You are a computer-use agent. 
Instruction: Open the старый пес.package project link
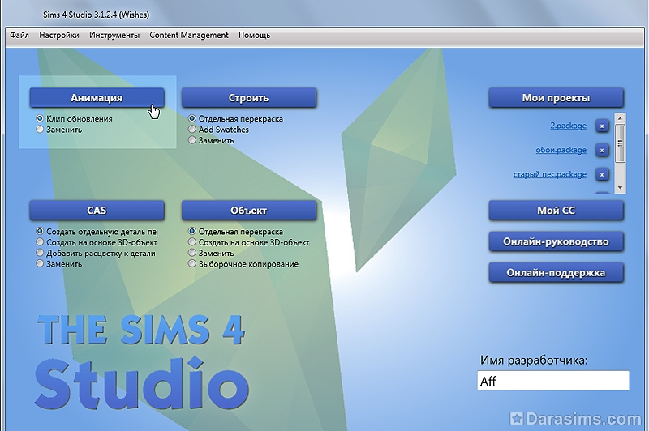(550, 174)
